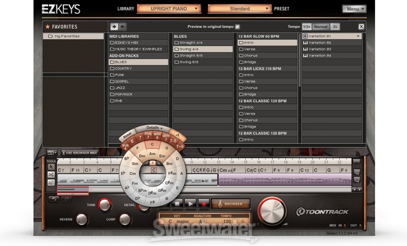Click the undo arrow button
407x246 pixels.
pyautogui.click(x=54, y=199)
